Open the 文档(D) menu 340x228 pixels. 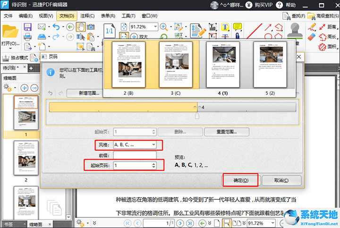pos(67,16)
